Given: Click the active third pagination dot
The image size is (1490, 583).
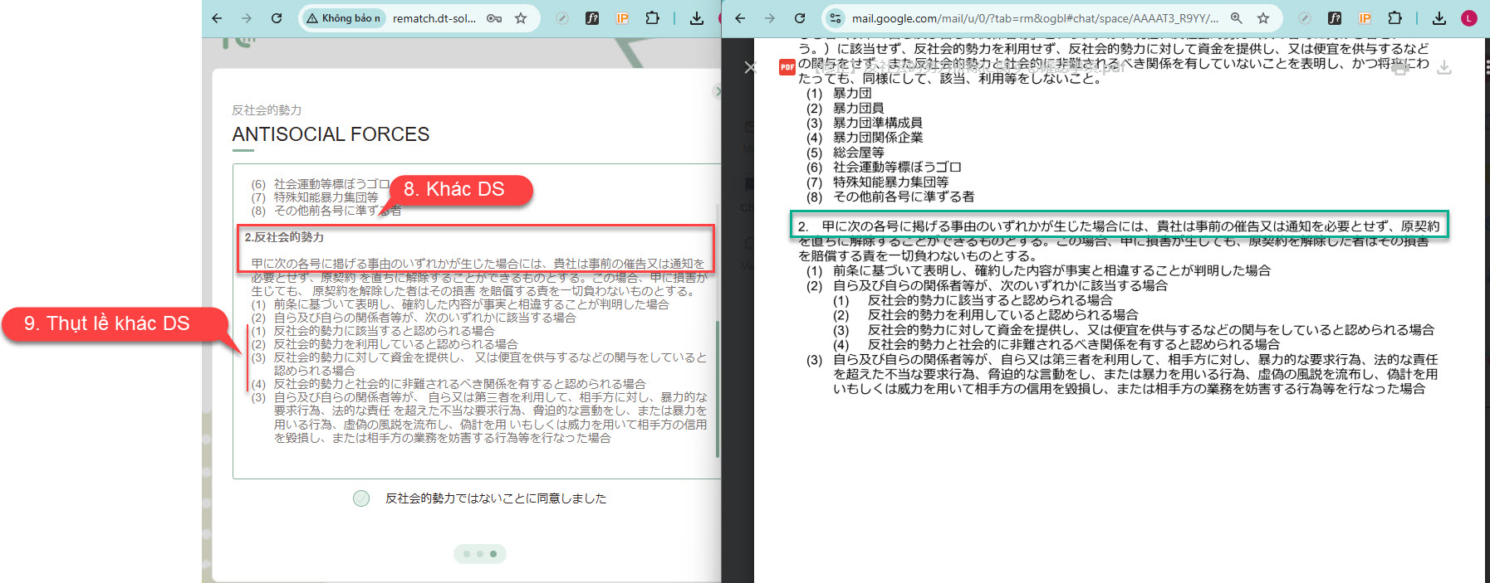Looking at the screenshot, I should coord(493,554).
